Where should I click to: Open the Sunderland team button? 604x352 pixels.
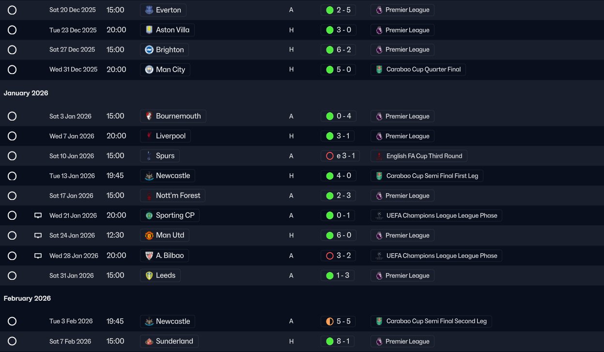pyautogui.click(x=169, y=341)
